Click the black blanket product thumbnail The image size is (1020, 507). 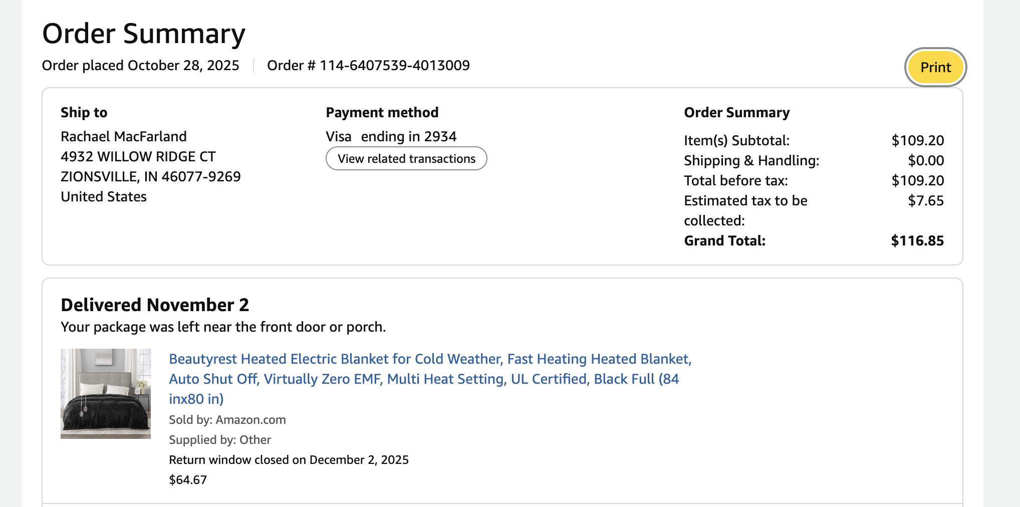(106, 393)
